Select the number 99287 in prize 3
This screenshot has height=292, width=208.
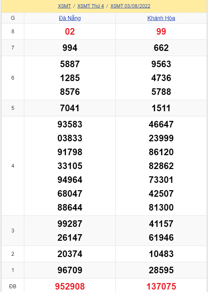70,224
